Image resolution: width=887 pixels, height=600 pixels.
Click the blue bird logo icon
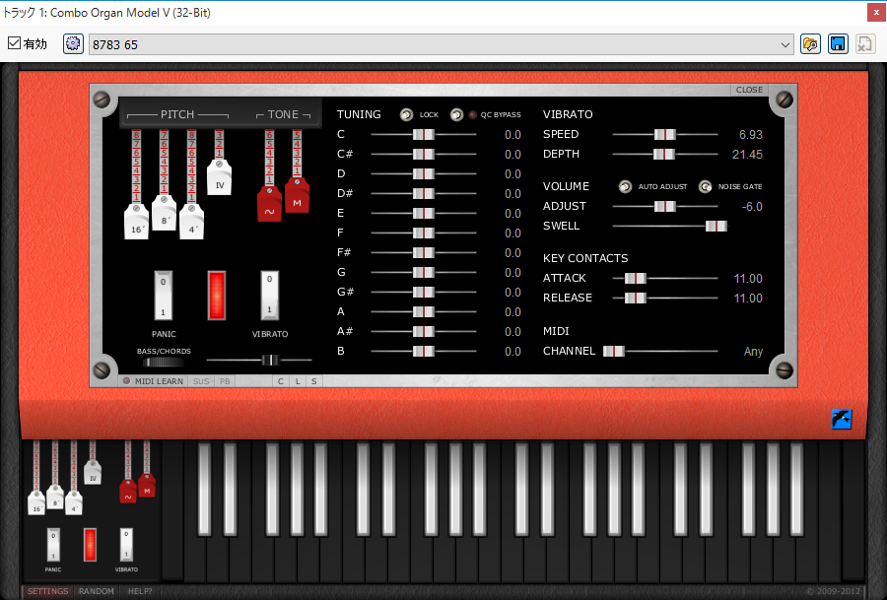pos(842,419)
